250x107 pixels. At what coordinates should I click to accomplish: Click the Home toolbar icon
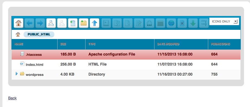coord(18,23)
